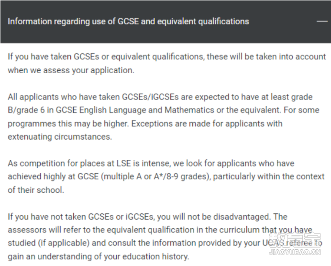Click the text '(multiple A or A*/8-9 grades)'
This screenshot has width=331, height=266.
[156, 177]
